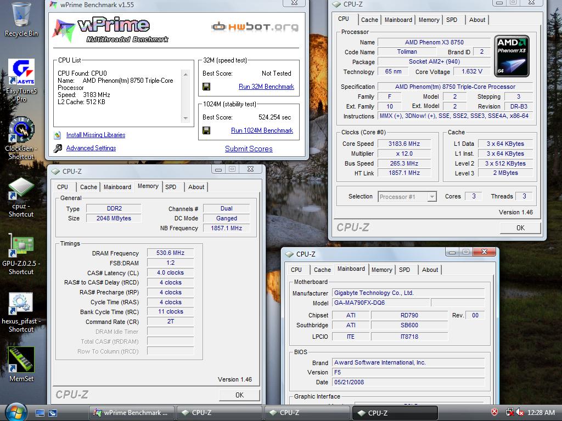562x421 pixels.
Task: Click the Bus Speed value 265.3 MHz
Action: [x=404, y=163]
